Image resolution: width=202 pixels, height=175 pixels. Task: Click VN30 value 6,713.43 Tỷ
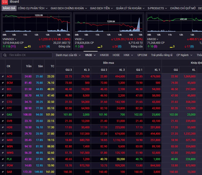tap(136, 43)
